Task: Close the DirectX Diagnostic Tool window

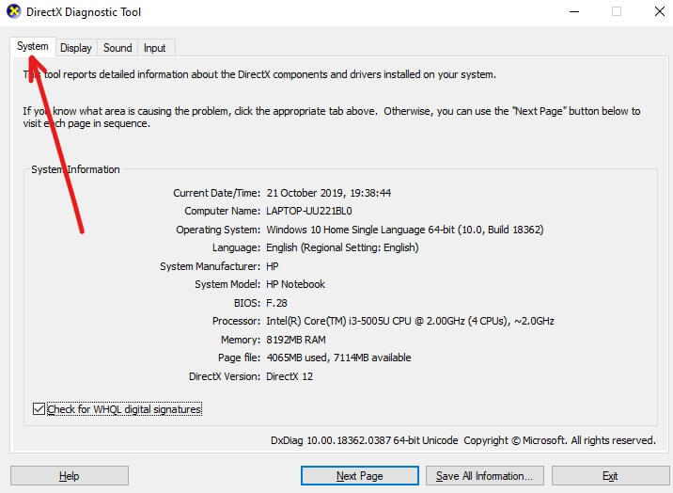Action: tap(660, 11)
